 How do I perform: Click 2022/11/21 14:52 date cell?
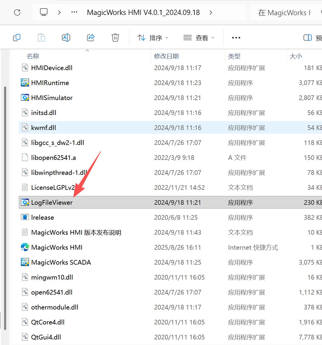tap(179, 187)
